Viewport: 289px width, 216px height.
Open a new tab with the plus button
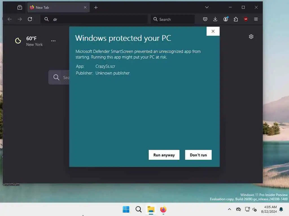click(96, 7)
